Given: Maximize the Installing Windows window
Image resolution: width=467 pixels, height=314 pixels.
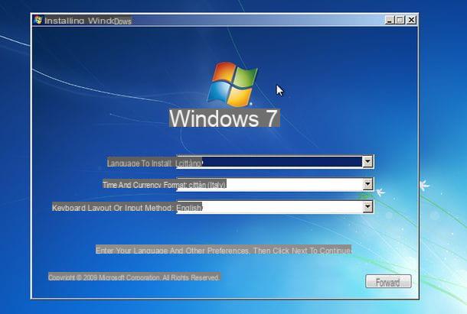Looking at the screenshot, I should tap(400, 20).
